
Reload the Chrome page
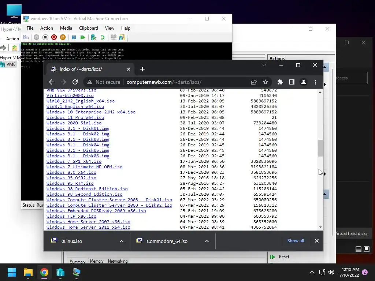[75, 82]
